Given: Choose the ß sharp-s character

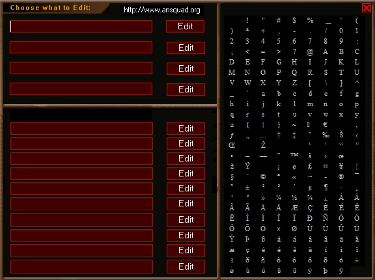Looking at the screenshot, I should point(263,239).
